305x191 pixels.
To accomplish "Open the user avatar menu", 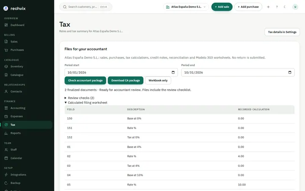I will [295, 7].
